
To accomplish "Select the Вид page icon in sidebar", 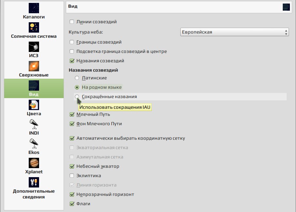I will click(x=34, y=86).
